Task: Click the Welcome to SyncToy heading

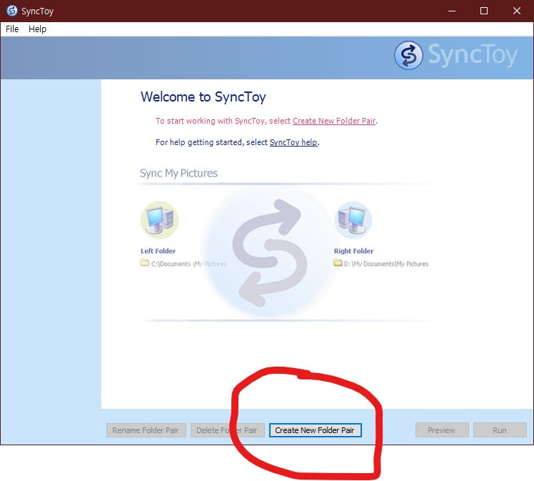Action: (x=203, y=97)
